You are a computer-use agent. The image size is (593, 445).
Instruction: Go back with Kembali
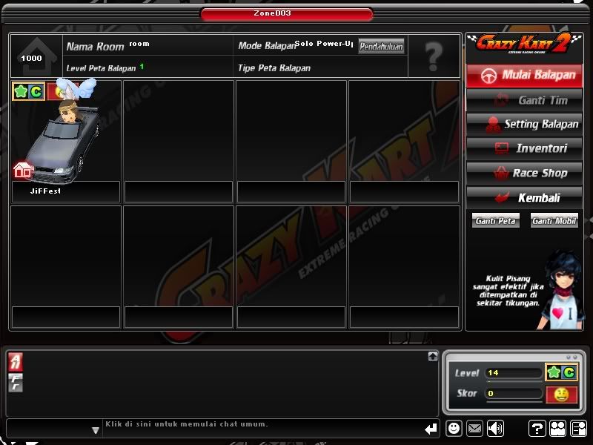(525, 197)
